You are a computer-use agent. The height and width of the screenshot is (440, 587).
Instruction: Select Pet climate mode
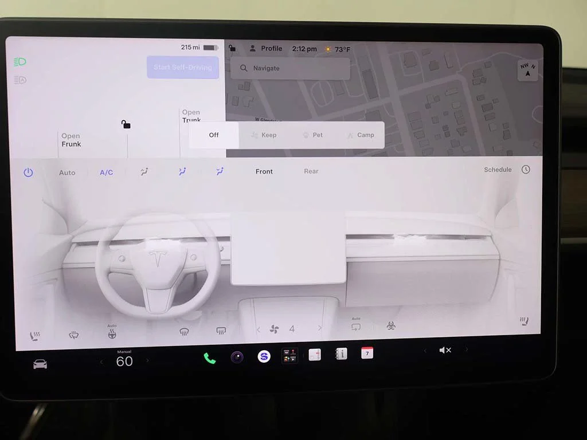point(312,135)
